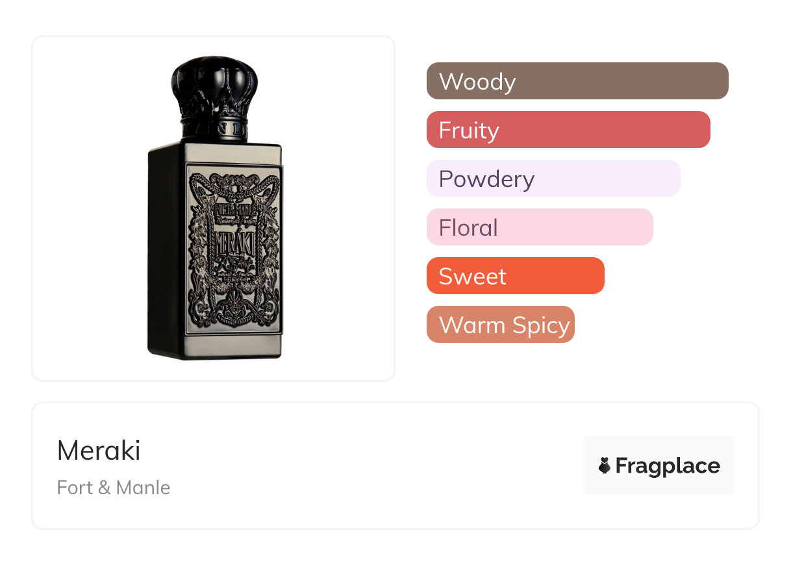Click the orange Sweet accord bar

pos(515,276)
